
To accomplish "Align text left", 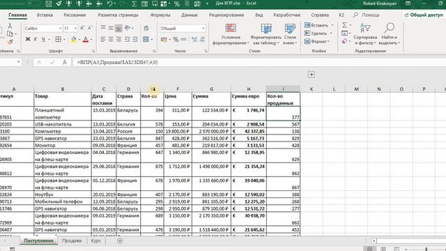I will click(103, 39).
